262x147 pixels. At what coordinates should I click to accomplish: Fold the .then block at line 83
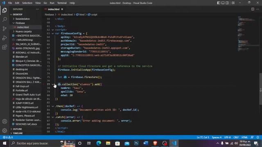(53, 106)
